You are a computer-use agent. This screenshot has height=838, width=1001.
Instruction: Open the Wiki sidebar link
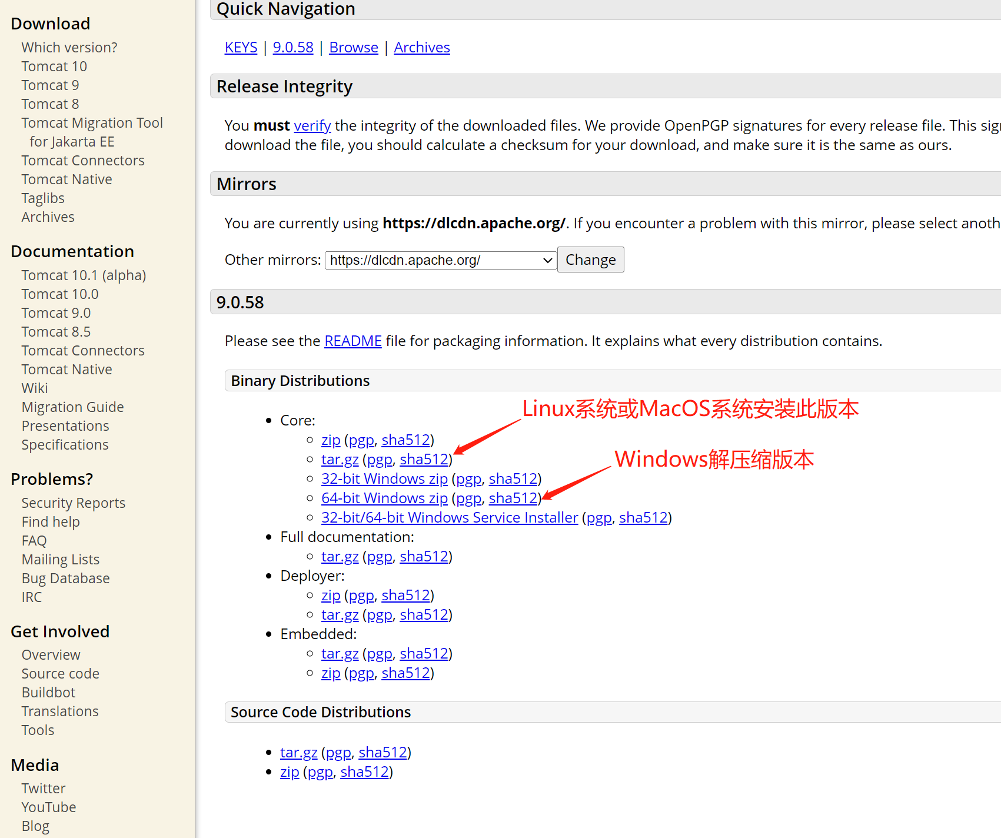35,388
